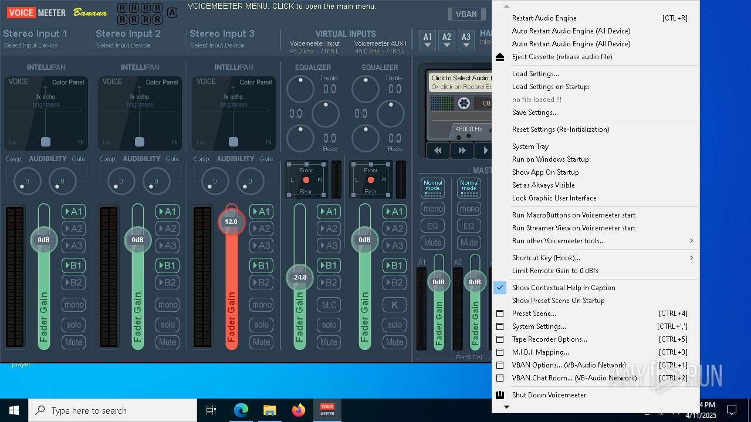Toggle K button on Voicemeeter AUX strip
Image resolution: width=751 pixels, height=422 pixels.
pyautogui.click(x=394, y=305)
